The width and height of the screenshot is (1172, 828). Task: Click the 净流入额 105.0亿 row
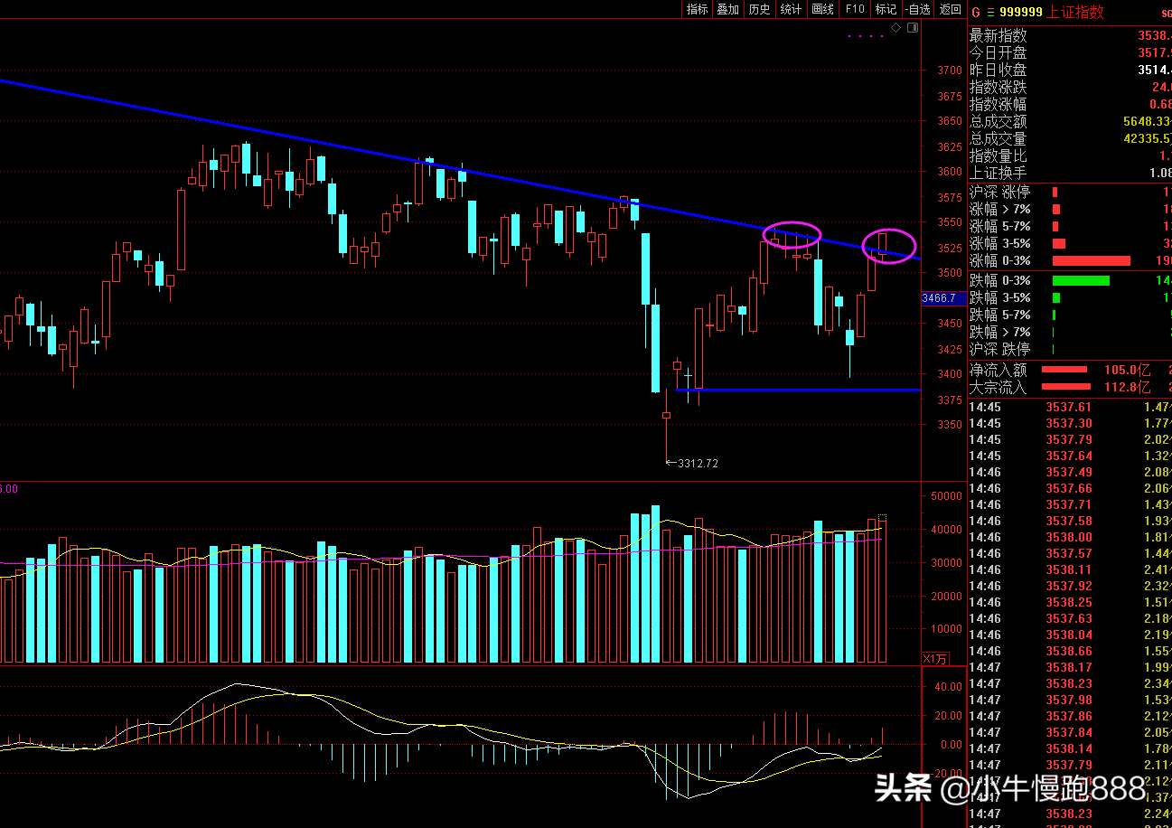click(1070, 370)
